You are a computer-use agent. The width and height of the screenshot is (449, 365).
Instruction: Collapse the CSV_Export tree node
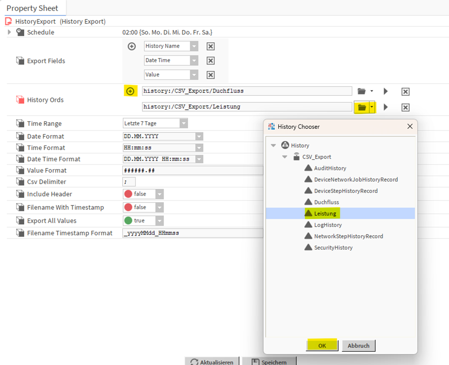pyautogui.click(x=285, y=157)
